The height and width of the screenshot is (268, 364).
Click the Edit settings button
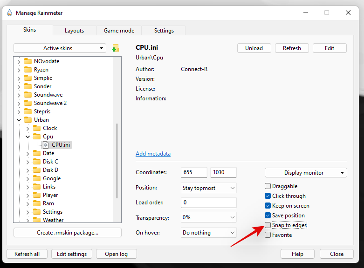[72, 254]
